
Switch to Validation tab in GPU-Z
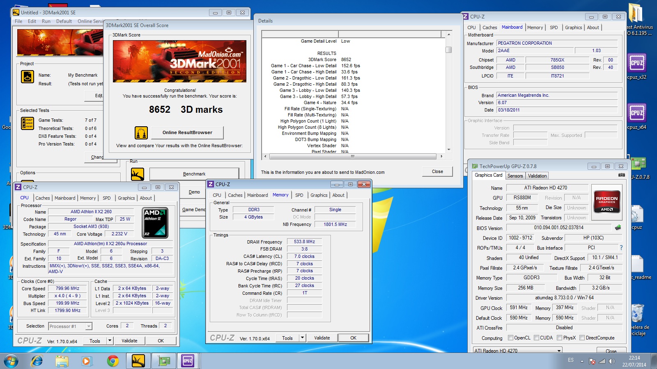coord(537,176)
